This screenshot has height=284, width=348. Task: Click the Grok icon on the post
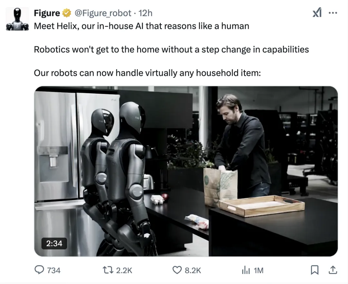(x=317, y=13)
